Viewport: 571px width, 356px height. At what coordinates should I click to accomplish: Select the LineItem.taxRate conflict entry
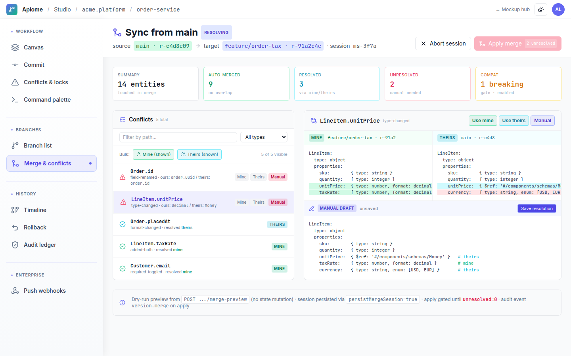click(x=203, y=247)
